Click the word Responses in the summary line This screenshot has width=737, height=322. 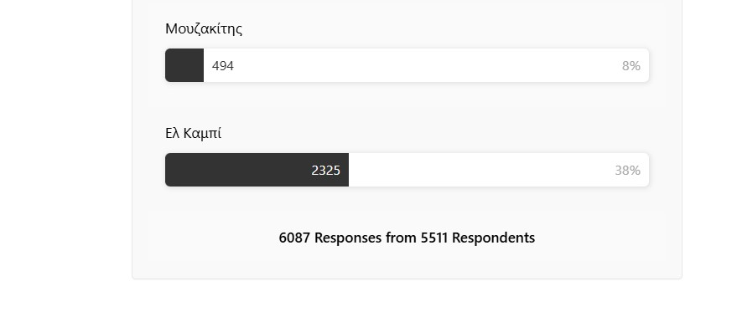[348, 238]
